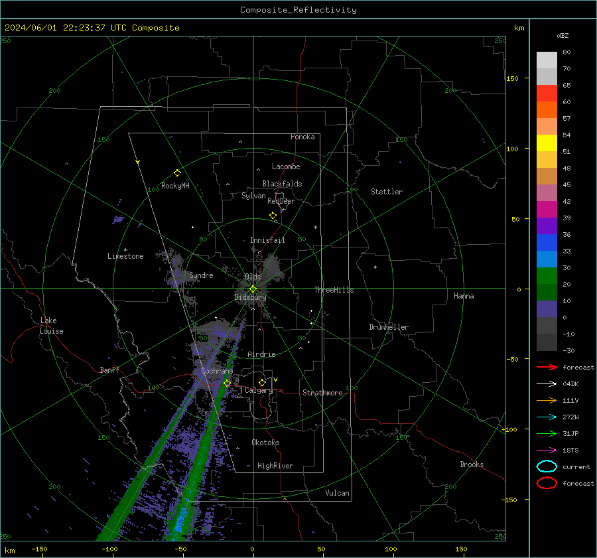597x558 pixels.
Task: Click the Calgary city label
Action: [259, 390]
